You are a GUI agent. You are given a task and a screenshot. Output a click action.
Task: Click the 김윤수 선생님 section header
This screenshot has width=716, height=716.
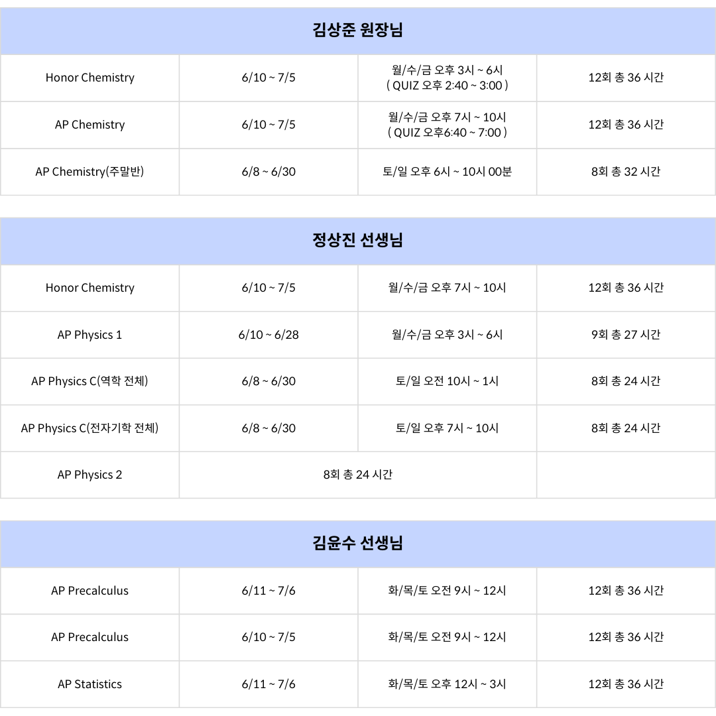(358, 544)
